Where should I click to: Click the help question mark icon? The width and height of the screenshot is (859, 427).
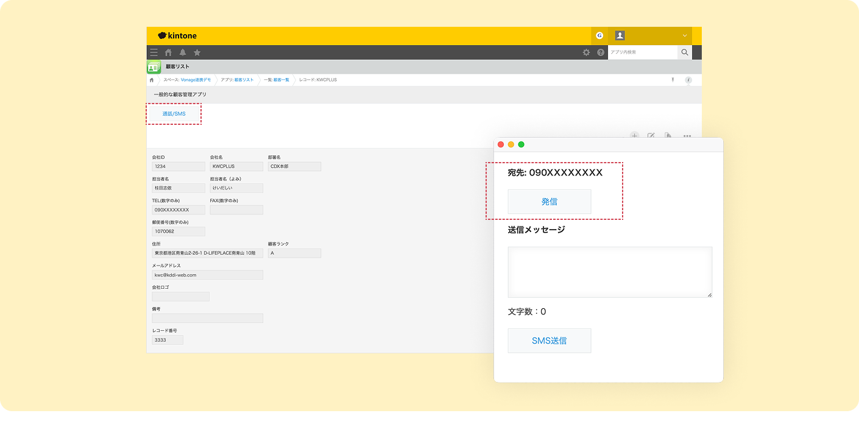601,52
